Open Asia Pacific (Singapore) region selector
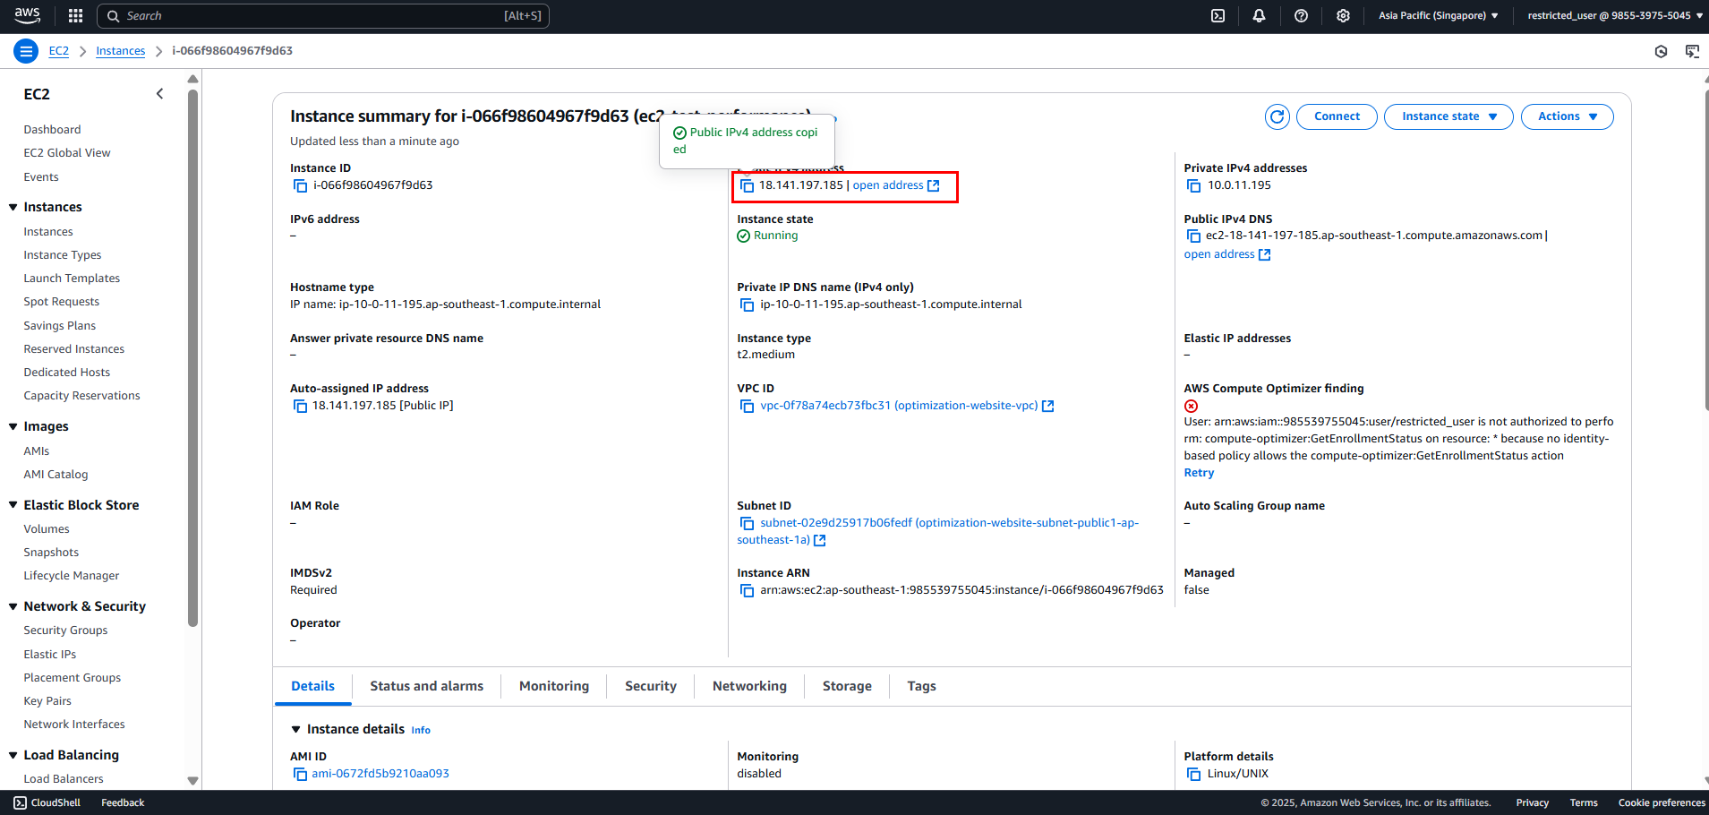This screenshot has width=1709, height=815. click(1438, 15)
